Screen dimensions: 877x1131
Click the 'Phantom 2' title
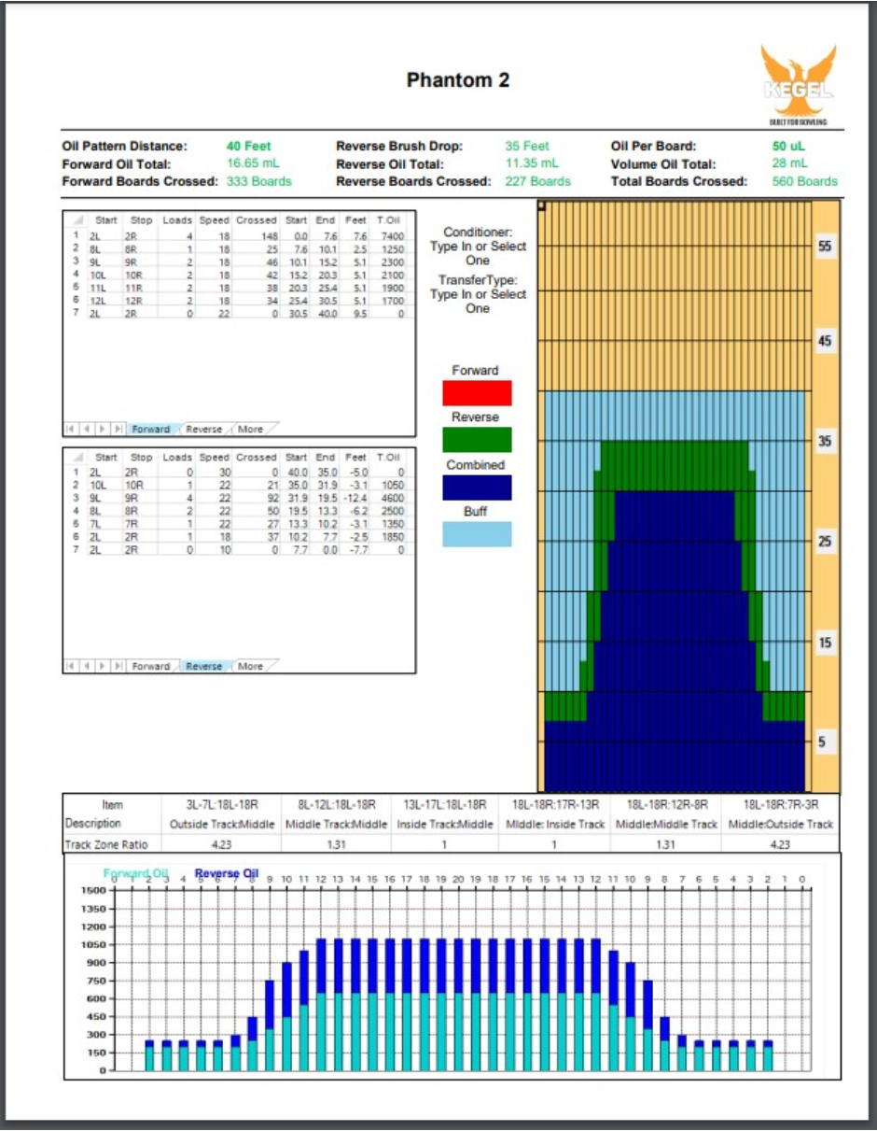458,80
